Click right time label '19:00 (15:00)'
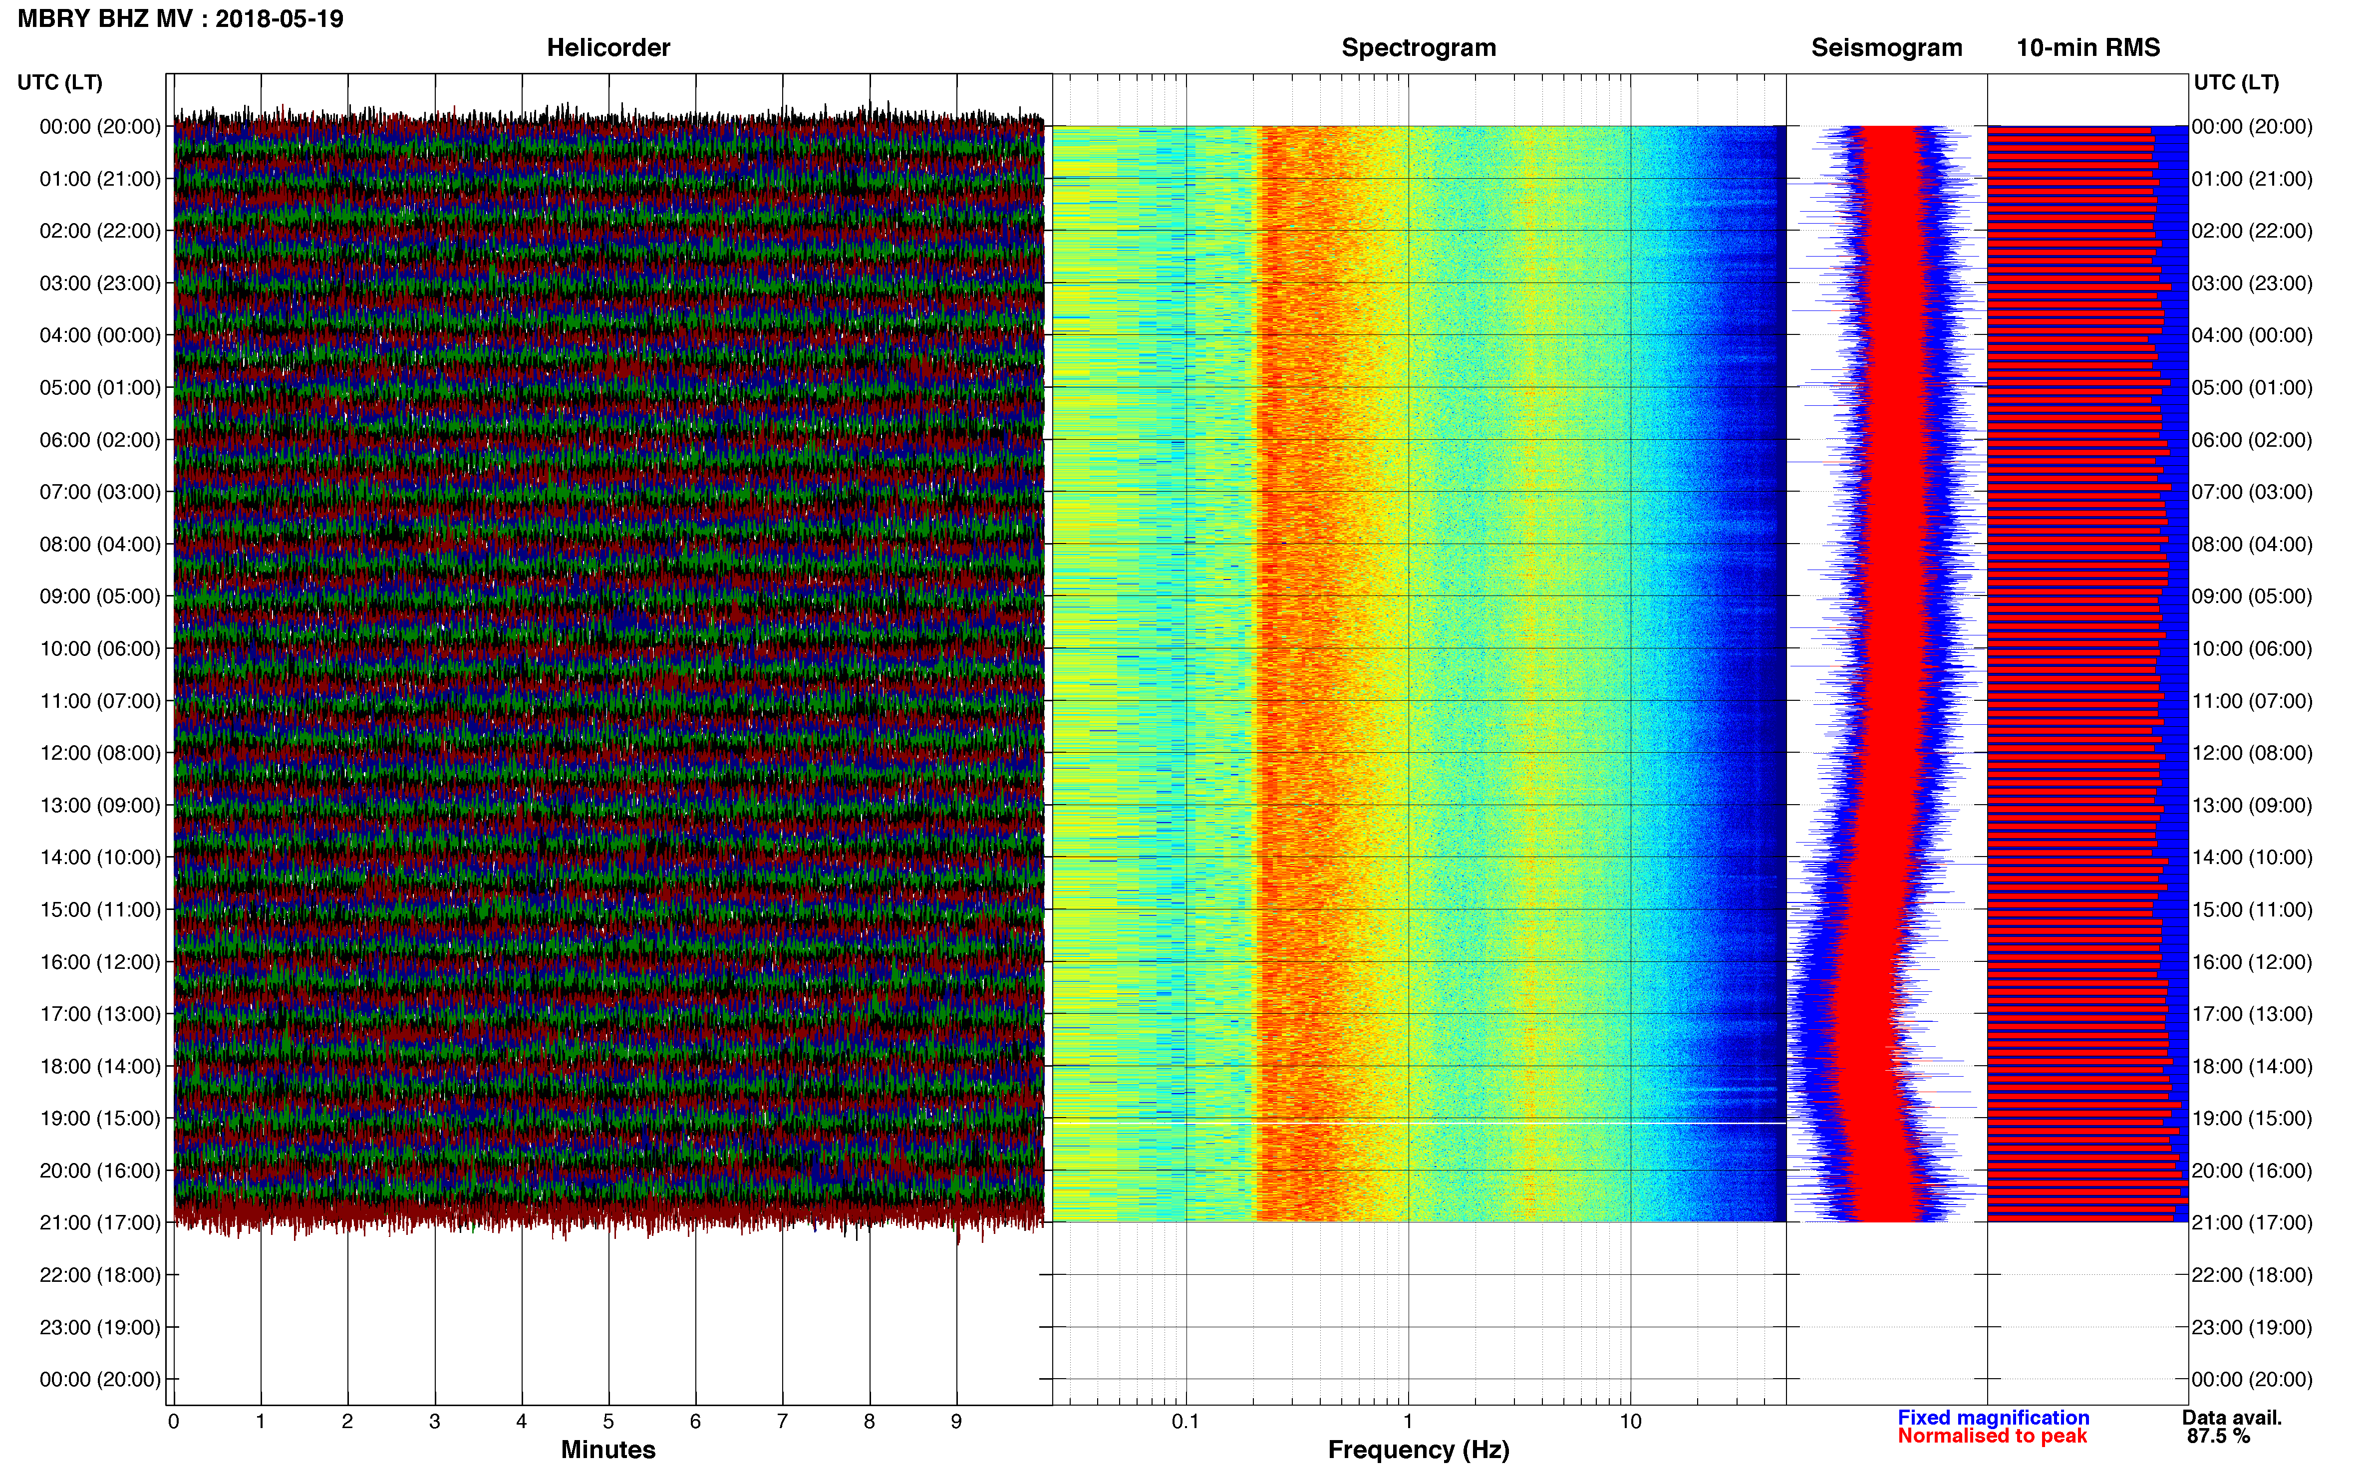The height and width of the screenshot is (1479, 2366). pos(2252,1118)
